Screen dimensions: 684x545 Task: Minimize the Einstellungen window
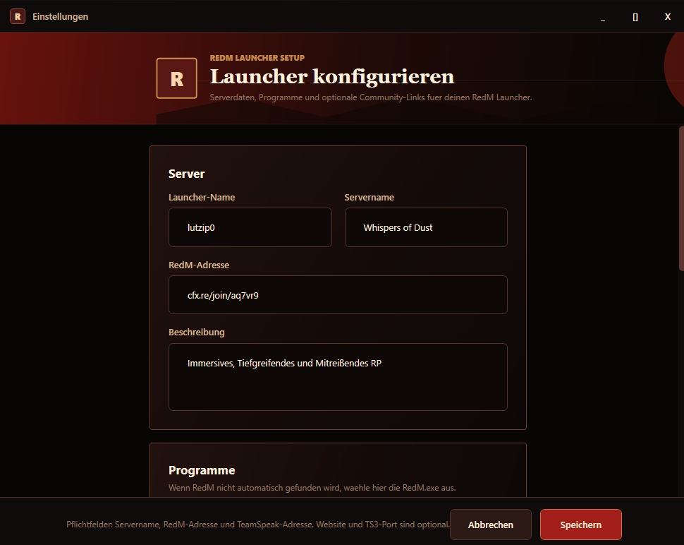[x=603, y=17]
